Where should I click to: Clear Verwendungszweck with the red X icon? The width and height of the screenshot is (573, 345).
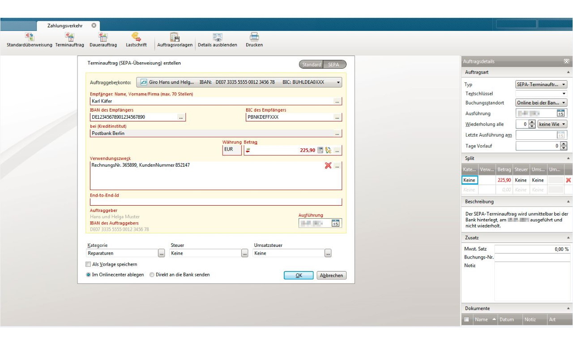click(328, 166)
